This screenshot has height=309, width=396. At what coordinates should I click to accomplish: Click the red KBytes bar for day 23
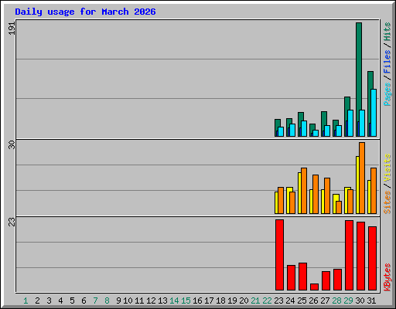click(279, 255)
